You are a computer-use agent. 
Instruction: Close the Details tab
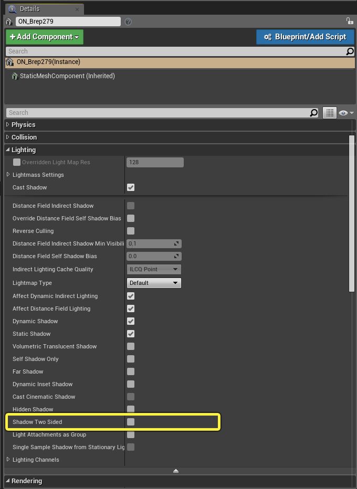click(x=77, y=9)
